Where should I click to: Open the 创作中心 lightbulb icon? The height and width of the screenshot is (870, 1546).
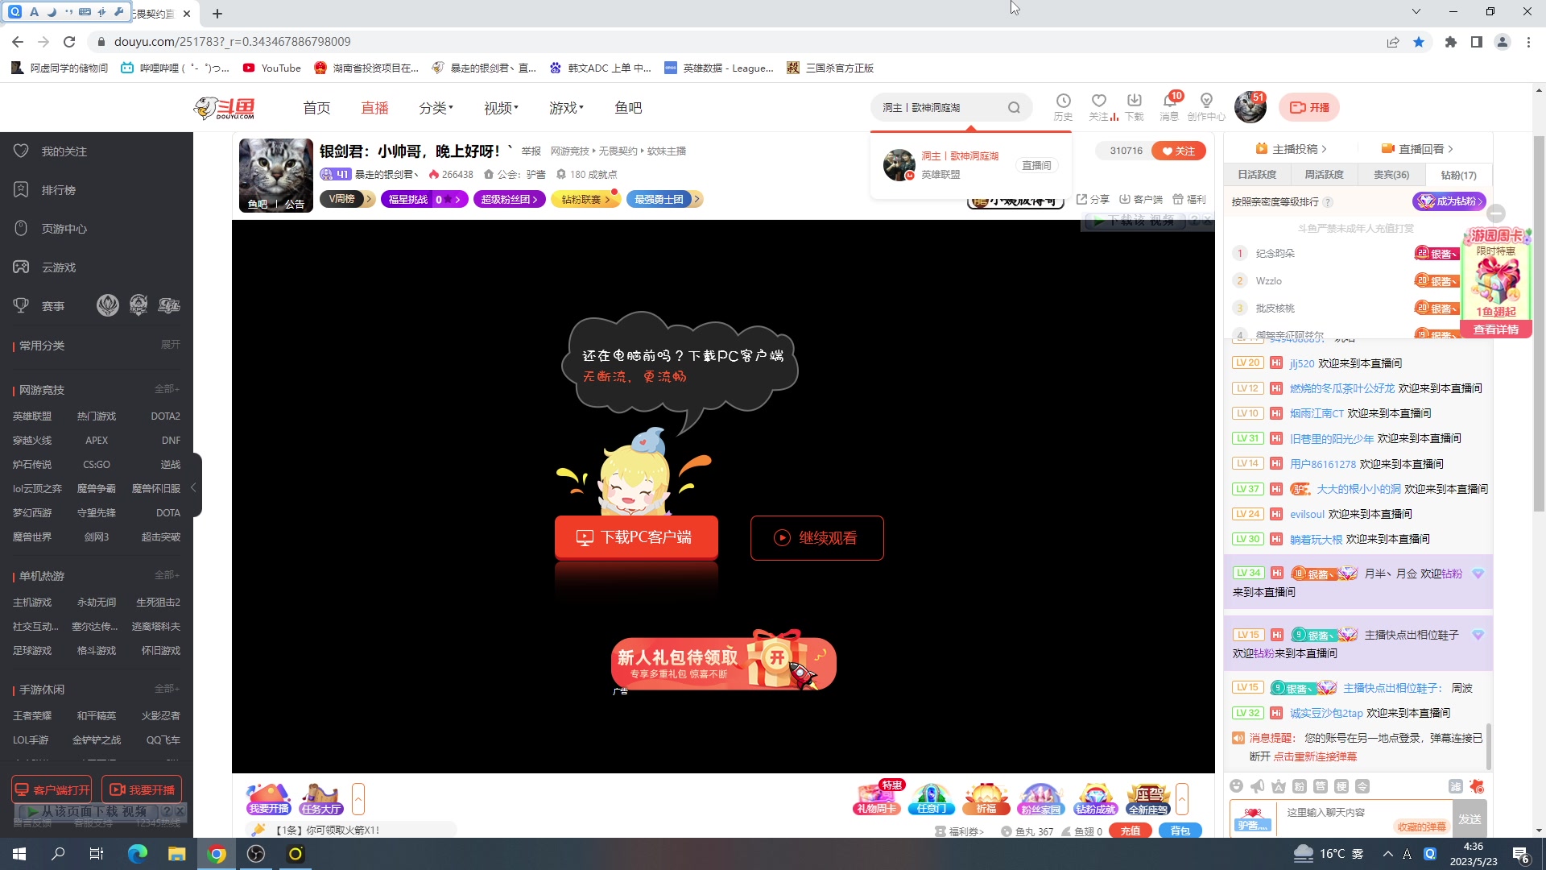(1206, 106)
